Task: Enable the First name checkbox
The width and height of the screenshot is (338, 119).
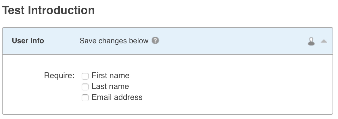Action: pos(85,76)
